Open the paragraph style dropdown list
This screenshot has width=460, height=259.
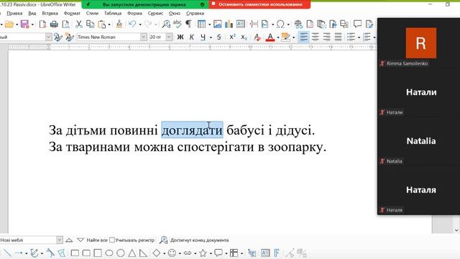(x=48, y=37)
